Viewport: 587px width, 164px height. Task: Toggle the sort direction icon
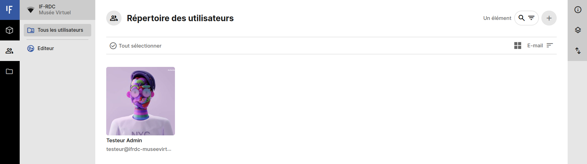pyautogui.click(x=550, y=45)
